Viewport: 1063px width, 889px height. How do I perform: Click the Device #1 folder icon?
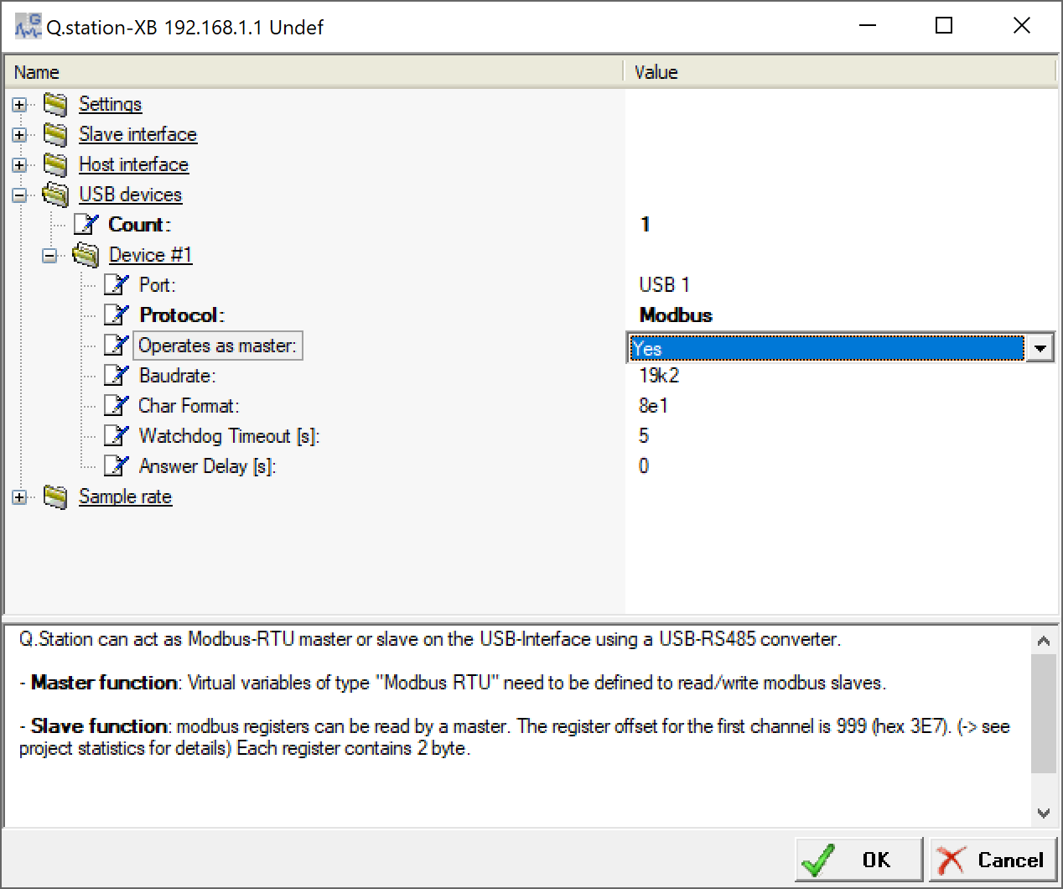(x=86, y=254)
